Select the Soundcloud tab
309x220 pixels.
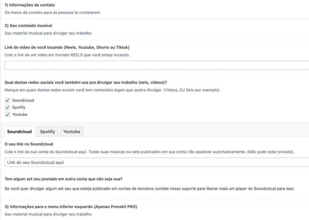point(19,131)
